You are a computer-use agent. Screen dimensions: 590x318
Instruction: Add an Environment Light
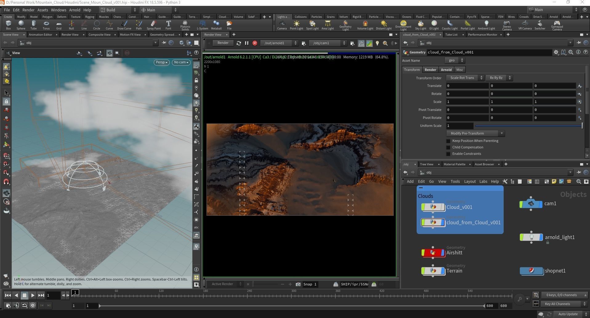403,25
